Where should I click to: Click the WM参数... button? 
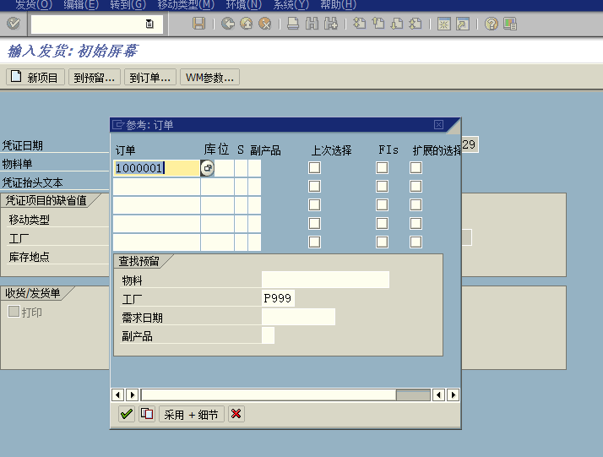[x=209, y=78]
